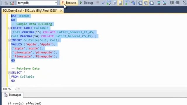Select the Results to Grid icon
Image resolution: width=187 pixels, height=105 pixels.
point(146,3)
